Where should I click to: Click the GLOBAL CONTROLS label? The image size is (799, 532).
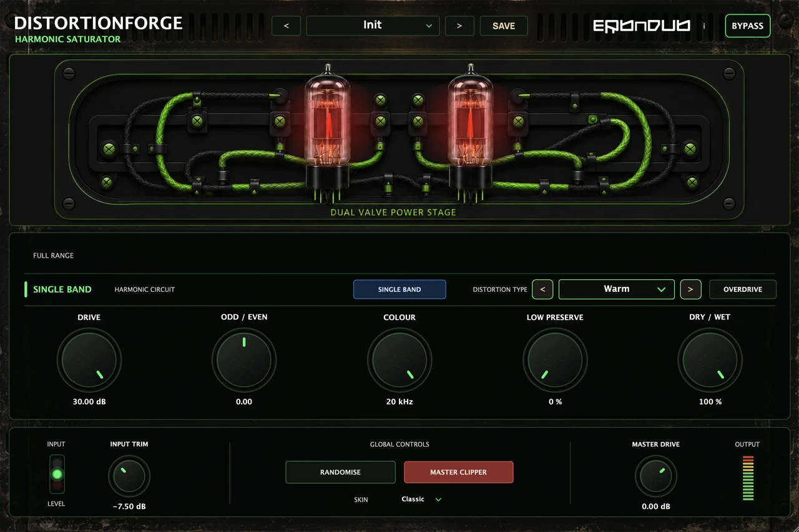tap(399, 445)
